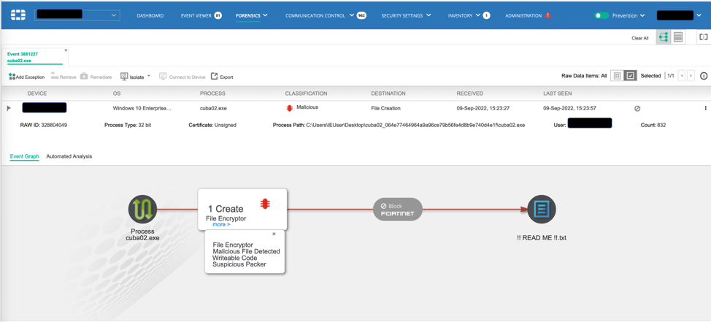Click the Connect to Device icon
Image resolution: width=711 pixels, height=322 pixels.
click(x=163, y=76)
